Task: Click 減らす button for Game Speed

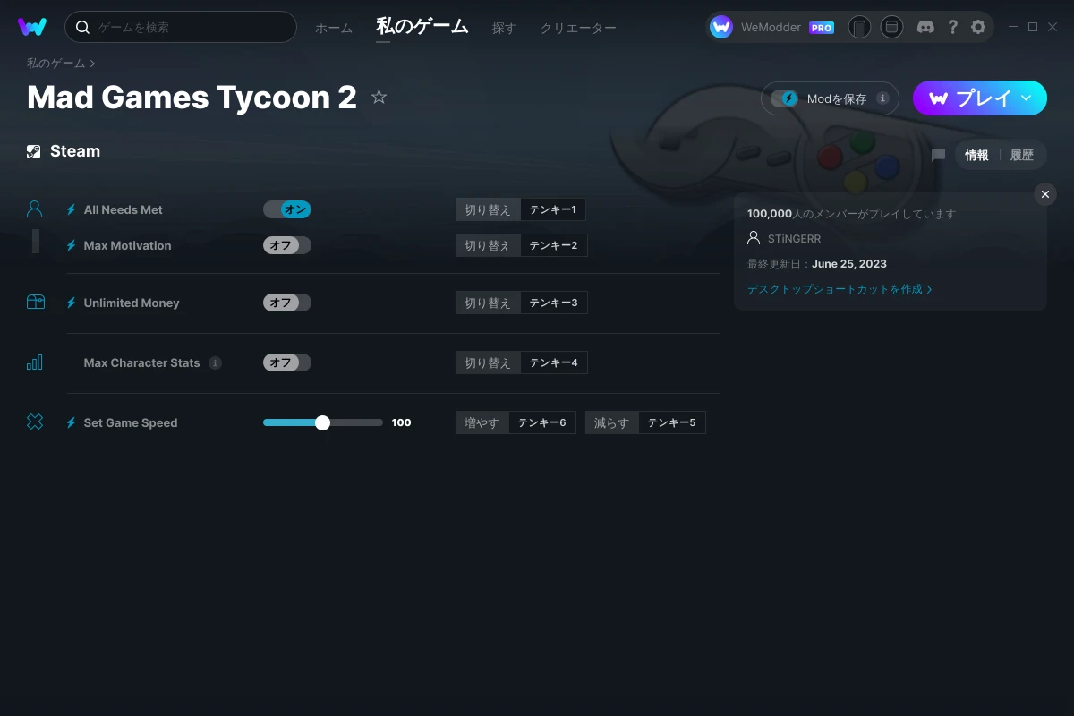Action: click(x=612, y=422)
